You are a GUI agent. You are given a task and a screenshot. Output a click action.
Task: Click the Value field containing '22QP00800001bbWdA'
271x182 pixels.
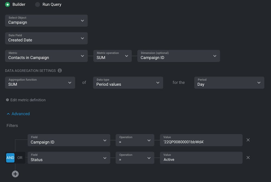[x=201, y=140]
